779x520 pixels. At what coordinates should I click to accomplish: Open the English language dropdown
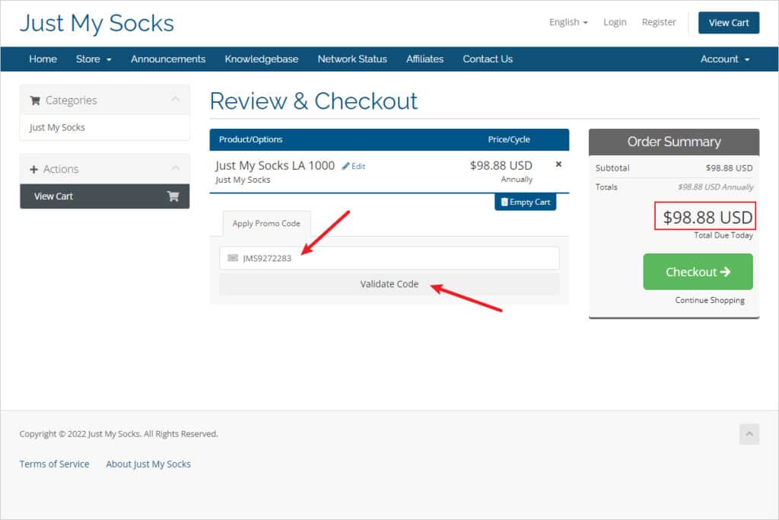[568, 22]
